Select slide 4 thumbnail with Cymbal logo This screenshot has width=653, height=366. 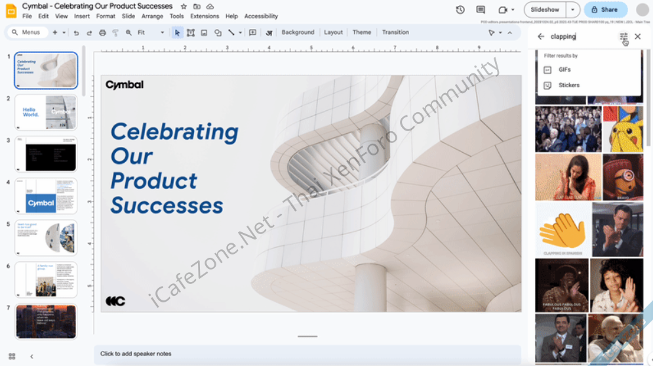point(46,195)
